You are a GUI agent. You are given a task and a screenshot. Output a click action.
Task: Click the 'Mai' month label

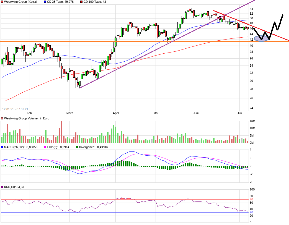point(156,113)
